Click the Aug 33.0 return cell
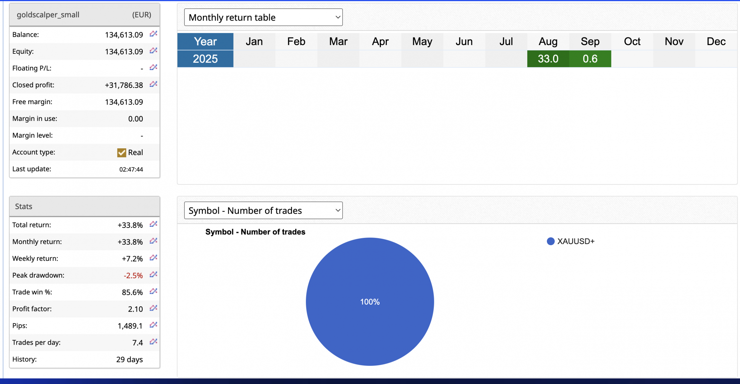 tap(548, 59)
